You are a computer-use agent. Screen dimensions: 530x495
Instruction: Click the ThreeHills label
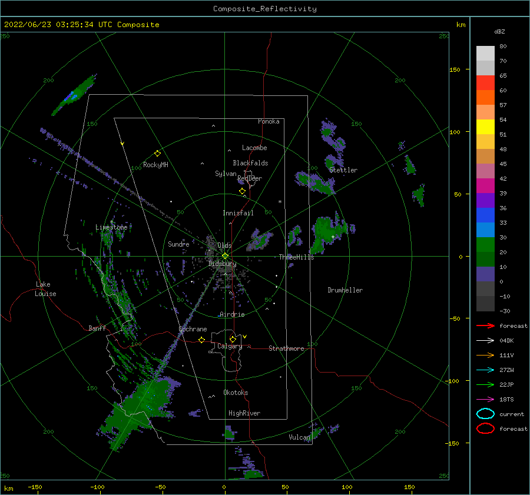(296, 257)
